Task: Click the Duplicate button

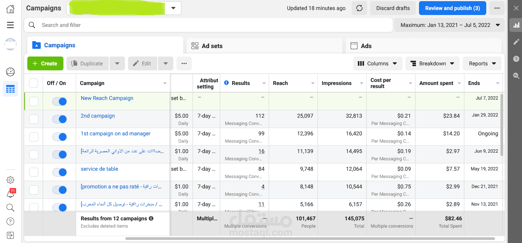Action: pyautogui.click(x=88, y=63)
